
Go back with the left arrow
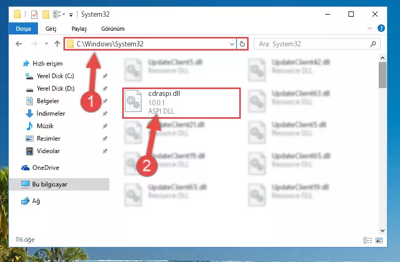[x=19, y=44]
